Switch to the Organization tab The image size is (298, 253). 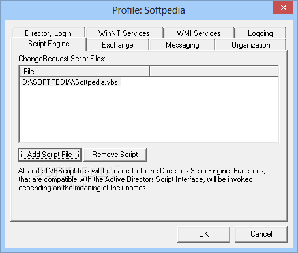click(x=250, y=45)
